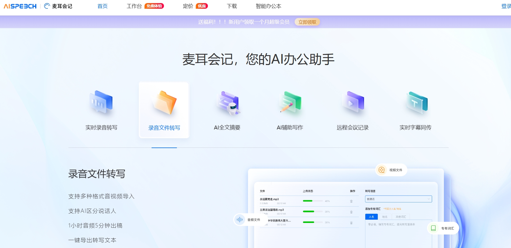Click the 实时字幕同传 label
This screenshot has width=511, height=248.
point(416,128)
